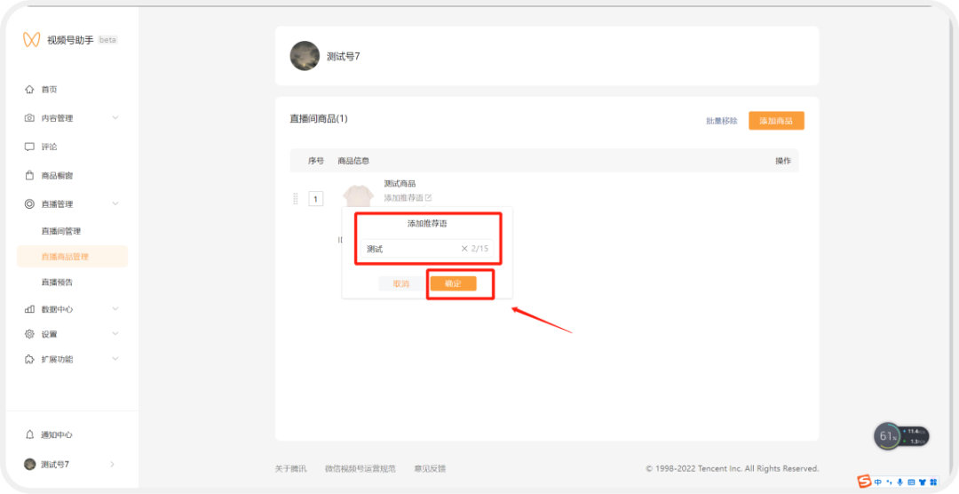Clear the recommendation text with the X icon

pyautogui.click(x=464, y=249)
